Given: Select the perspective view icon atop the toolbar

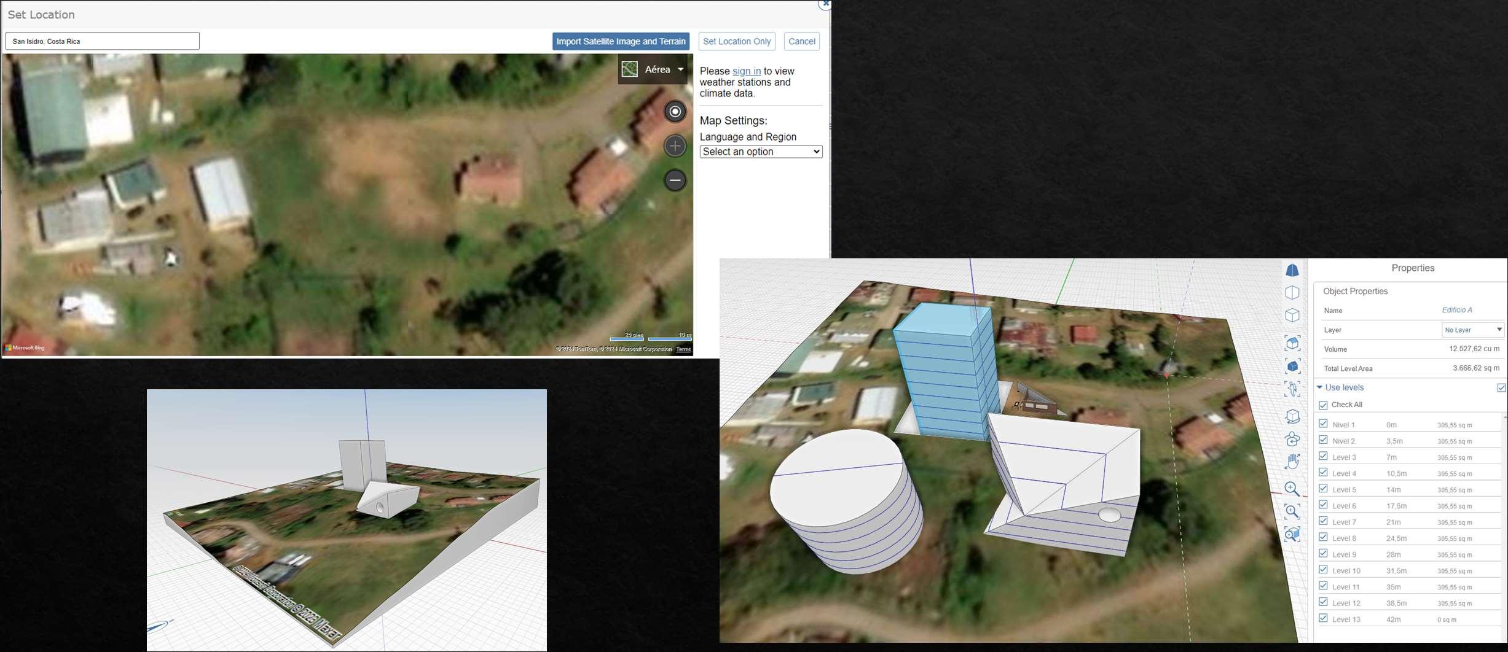Looking at the screenshot, I should point(1292,270).
